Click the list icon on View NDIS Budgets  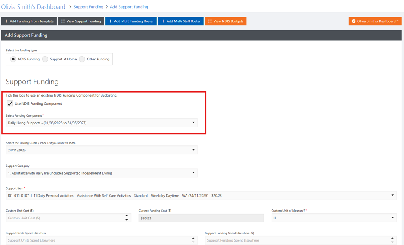[x=210, y=21]
